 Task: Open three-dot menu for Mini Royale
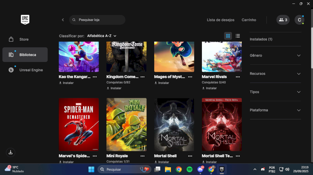click(x=142, y=156)
